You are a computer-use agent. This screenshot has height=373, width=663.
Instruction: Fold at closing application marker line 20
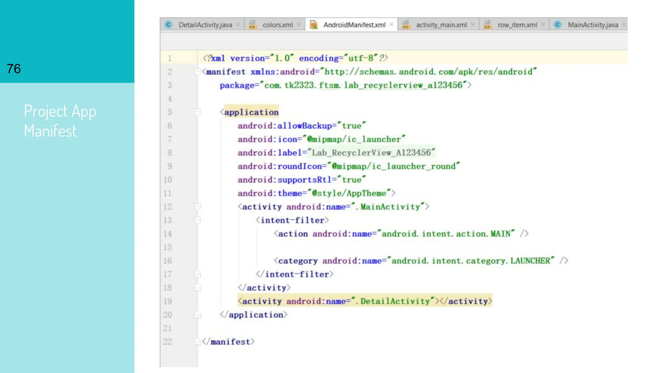pyautogui.click(x=197, y=314)
